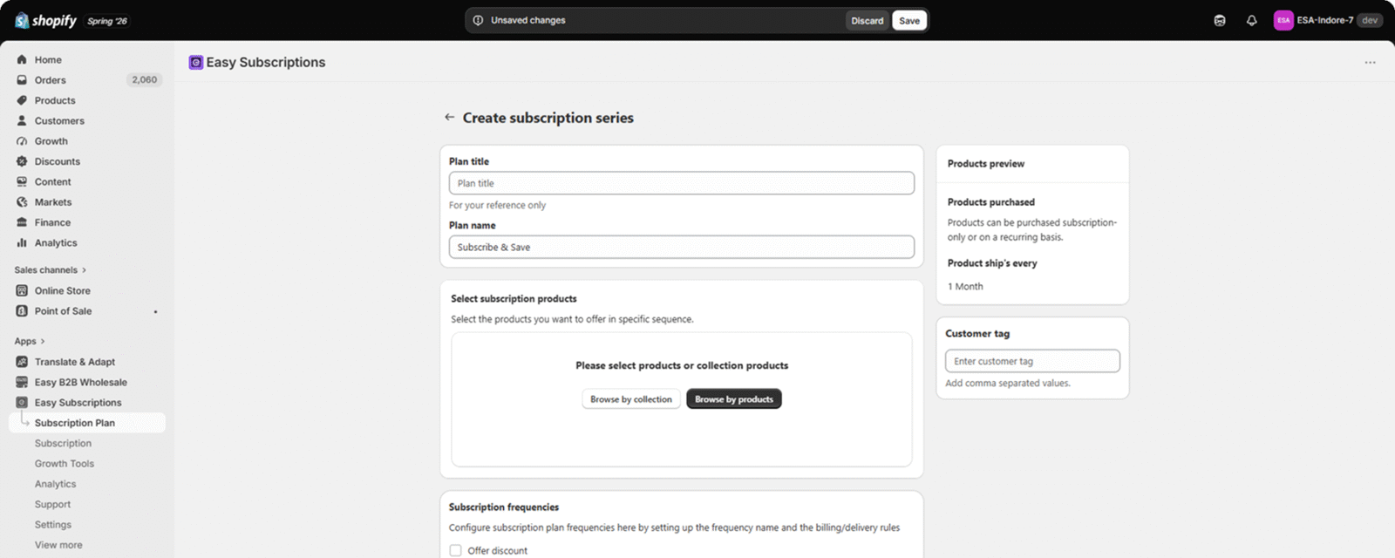1395x558 pixels.
Task: Open Settings in app submenu
Action: click(53, 524)
